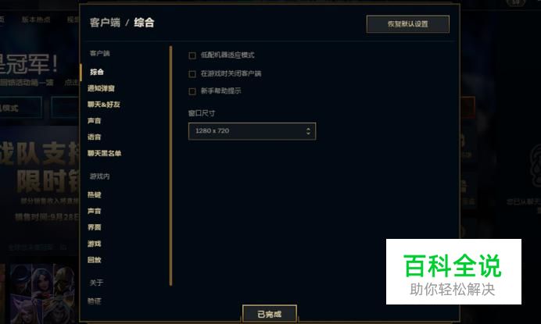The width and height of the screenshot is (541, 324).
Task: Go to 聊天&好友 settings
Action: tap(103, 105)
